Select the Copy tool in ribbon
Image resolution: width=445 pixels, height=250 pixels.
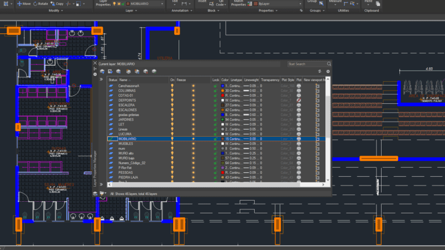57,4
